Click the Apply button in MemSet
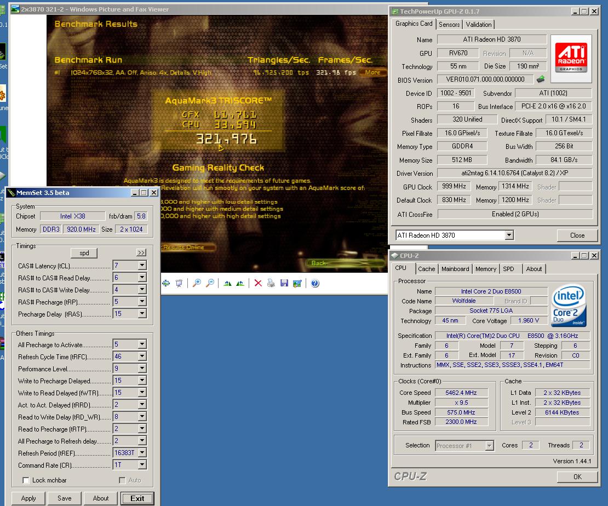The image size is (608, 506). 28,498
